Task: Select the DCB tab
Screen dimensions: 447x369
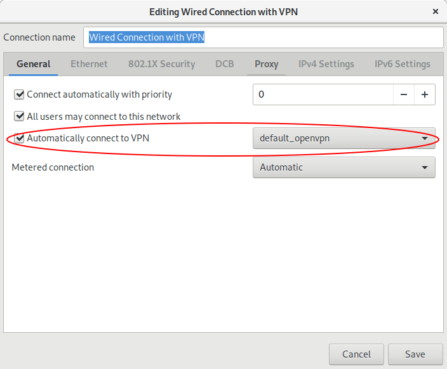Action: [x=224, y=64]
